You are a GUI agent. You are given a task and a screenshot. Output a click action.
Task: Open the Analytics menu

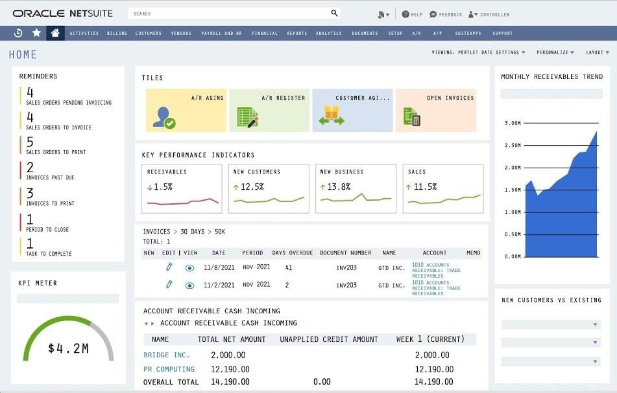[329, 34]
